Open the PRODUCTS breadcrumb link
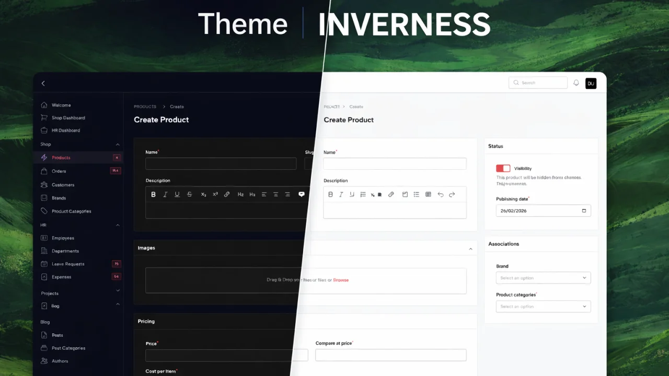This screenshot has height=376, width=669. pyautogui.click(x=145, y=107)
